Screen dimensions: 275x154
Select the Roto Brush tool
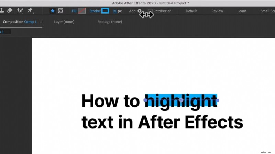tap(20, 11)
